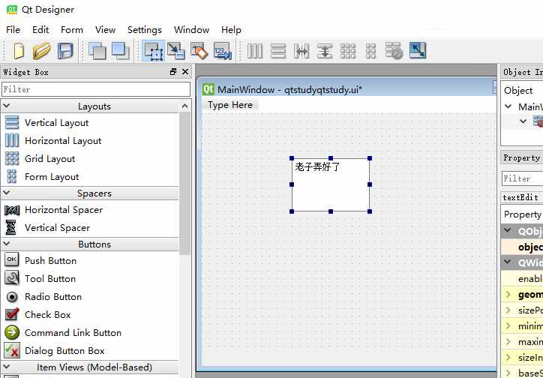Click the Break Layout toolbar icon

pos(394,51)
